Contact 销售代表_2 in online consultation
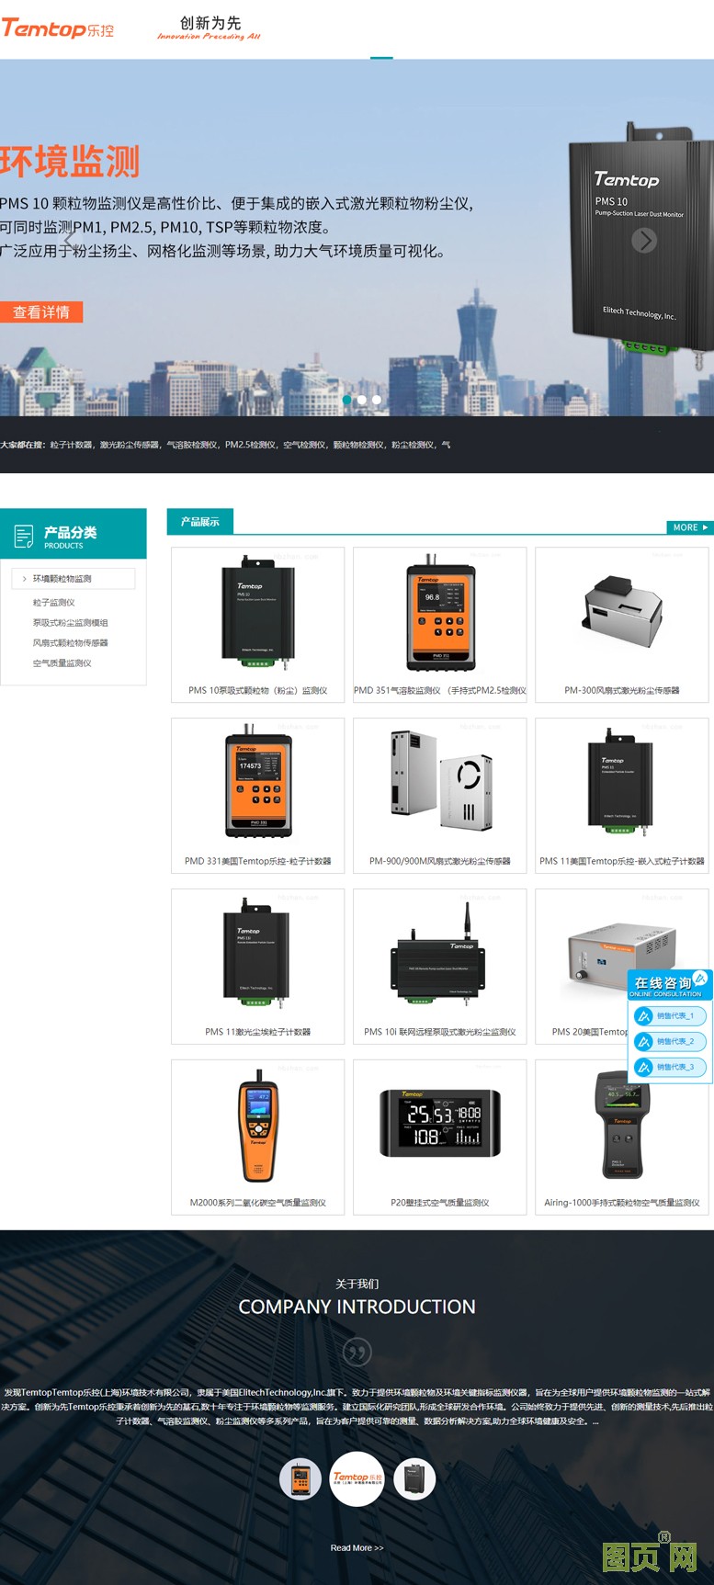 670,1041
